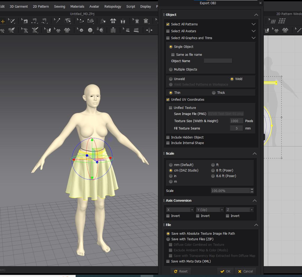Viewport: 302px width, 277px height.
Task: Click the converging arrows tool in the 3D toolbar
Action: click(x=149, y=30)
